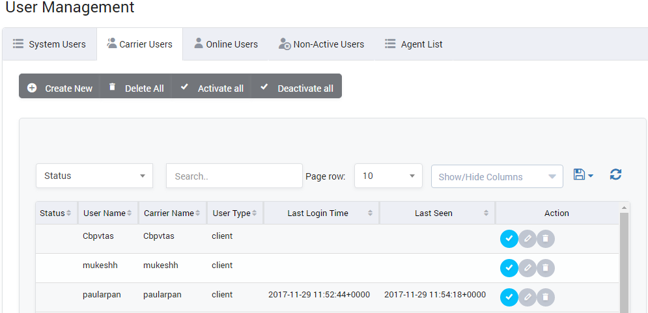648x313 pixels.
Task: Switch to the System Users tab
Action: coord(49,44)
